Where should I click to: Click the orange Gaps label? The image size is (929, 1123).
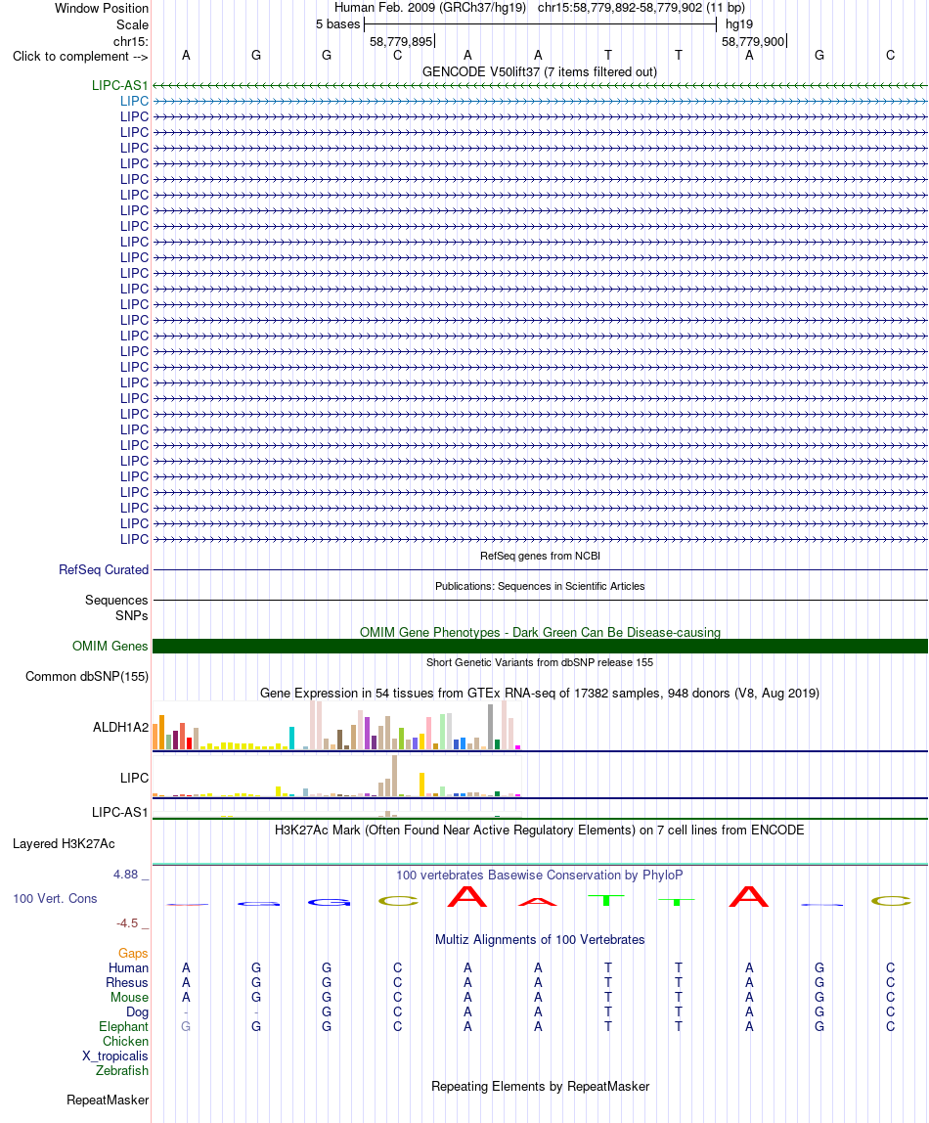pyautogui.click(x=133, y=953)
